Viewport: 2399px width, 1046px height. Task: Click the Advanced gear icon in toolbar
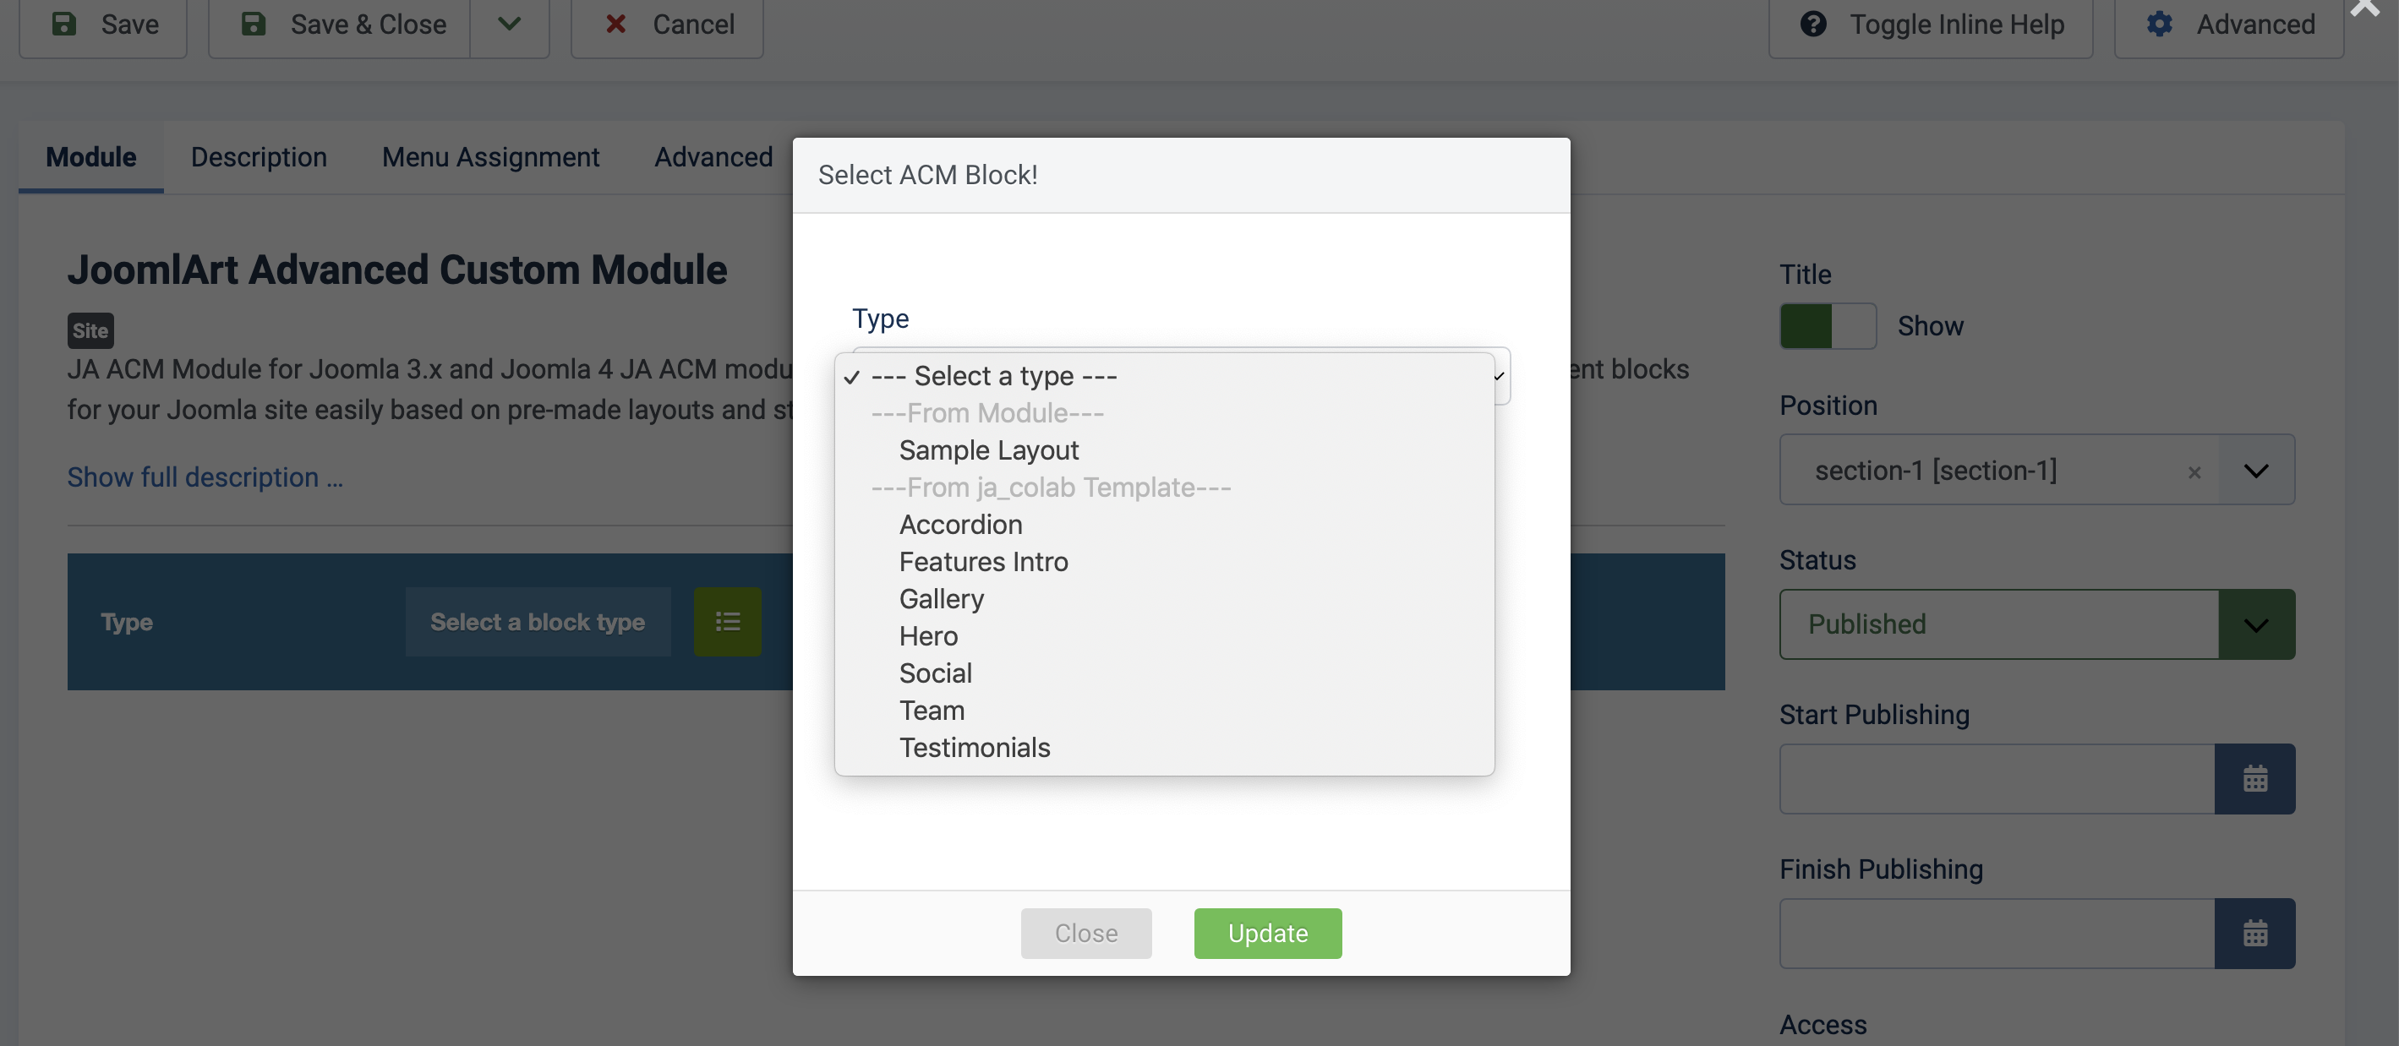[2160, 25]
